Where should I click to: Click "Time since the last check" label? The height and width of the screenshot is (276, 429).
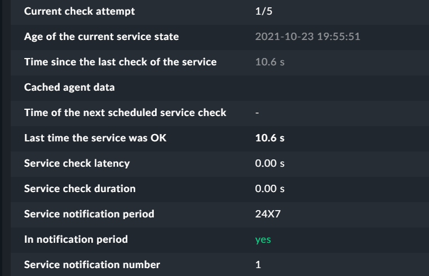[120, 62]
